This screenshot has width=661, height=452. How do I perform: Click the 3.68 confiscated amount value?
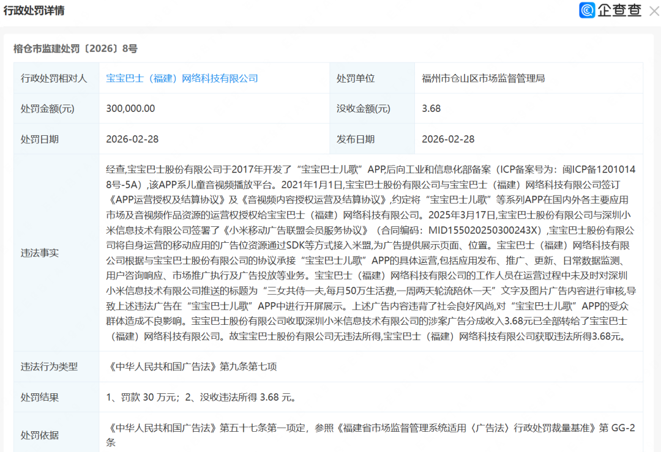click(x=431, y=109)
